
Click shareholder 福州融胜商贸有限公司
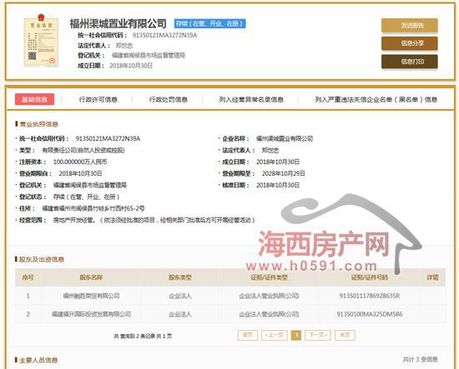[91, 296]
